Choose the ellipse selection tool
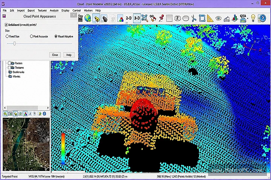Image resolution: width=271 pixels, height=180 pixels. pos(186,18)
